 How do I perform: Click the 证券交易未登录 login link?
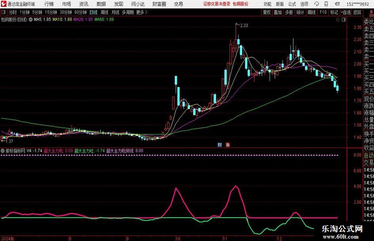tap(217, 4)
